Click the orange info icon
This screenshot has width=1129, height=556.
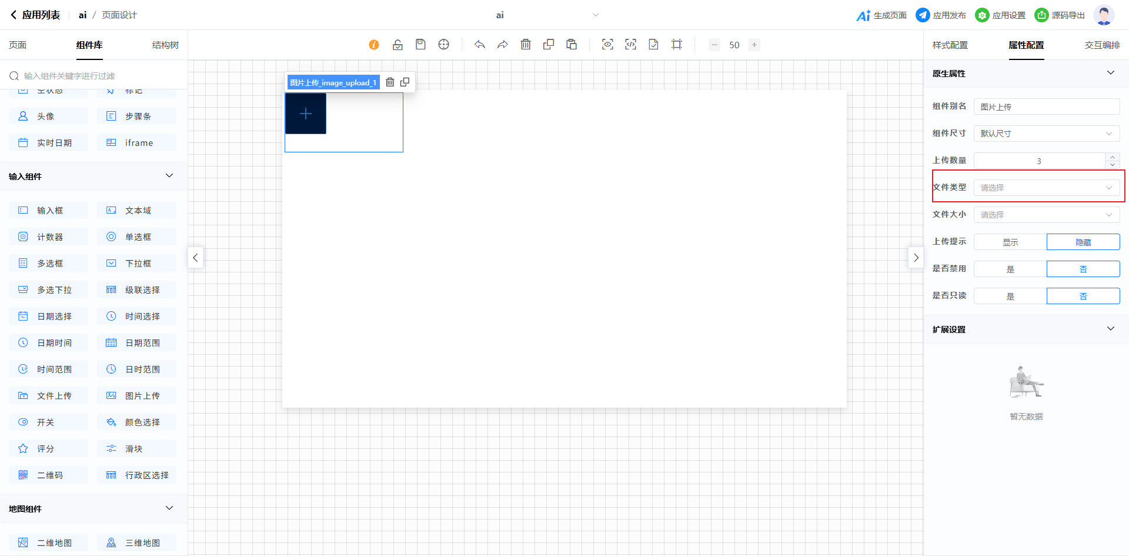click(374, 45)
